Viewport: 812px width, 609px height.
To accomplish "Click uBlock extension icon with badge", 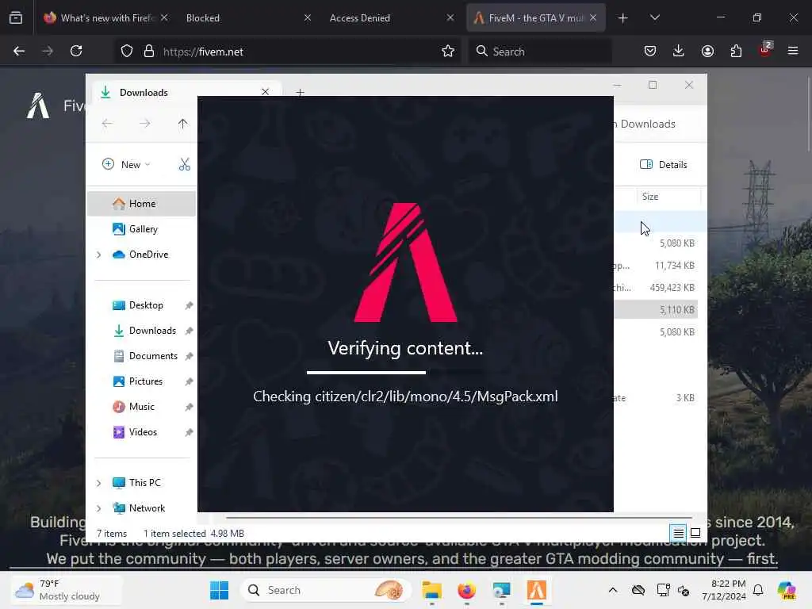I will [765, 50].
